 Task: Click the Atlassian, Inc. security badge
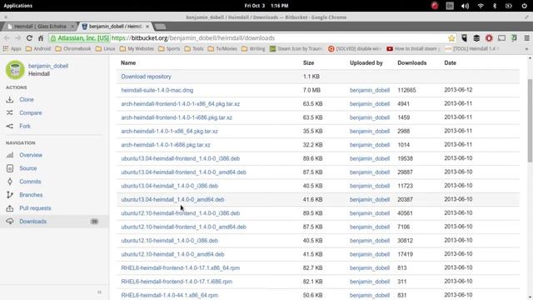point(80,38)
